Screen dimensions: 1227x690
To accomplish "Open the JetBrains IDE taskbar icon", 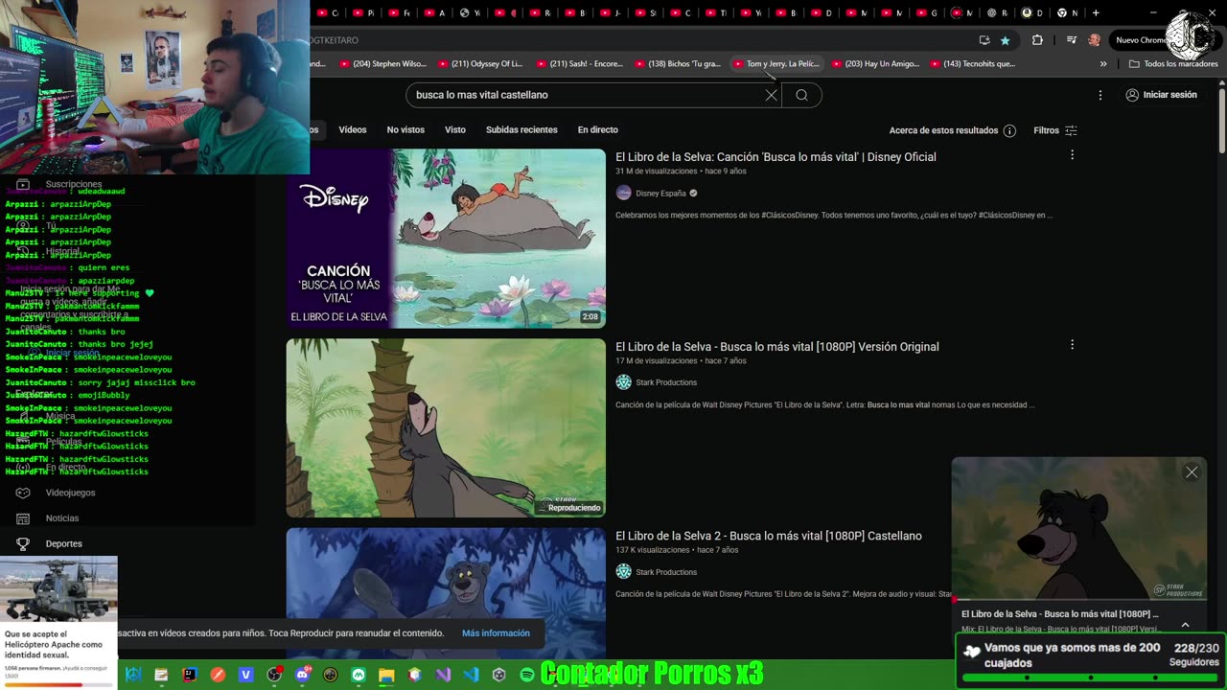I will [x=190, y=675].
